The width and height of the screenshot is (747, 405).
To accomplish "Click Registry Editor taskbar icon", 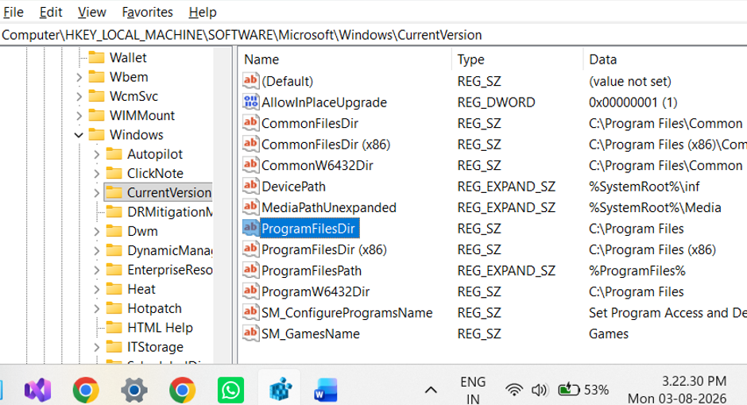I will click(280, 390).
